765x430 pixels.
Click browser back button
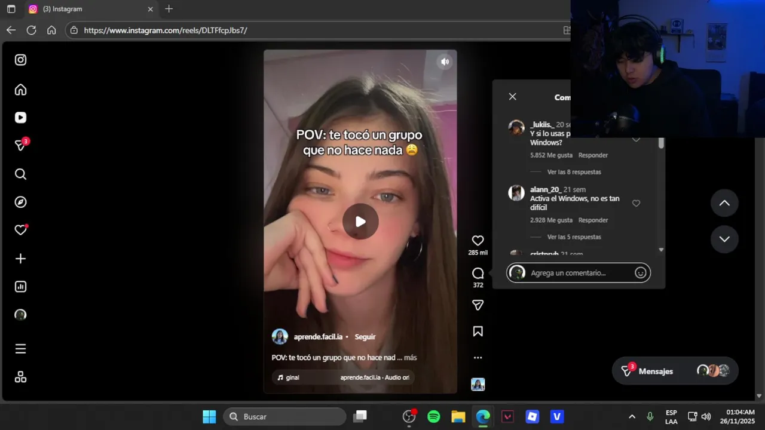(11, 30)
